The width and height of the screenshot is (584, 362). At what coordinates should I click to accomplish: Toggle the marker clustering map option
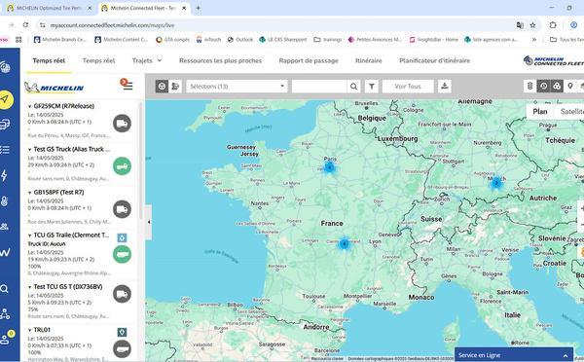(557, 87)
